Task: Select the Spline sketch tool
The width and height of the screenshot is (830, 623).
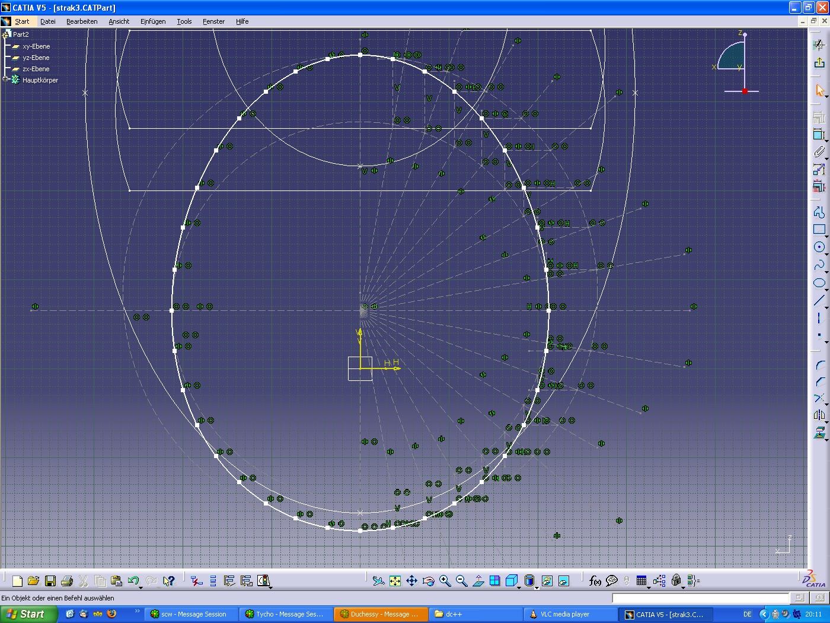Action: [819, 265]
